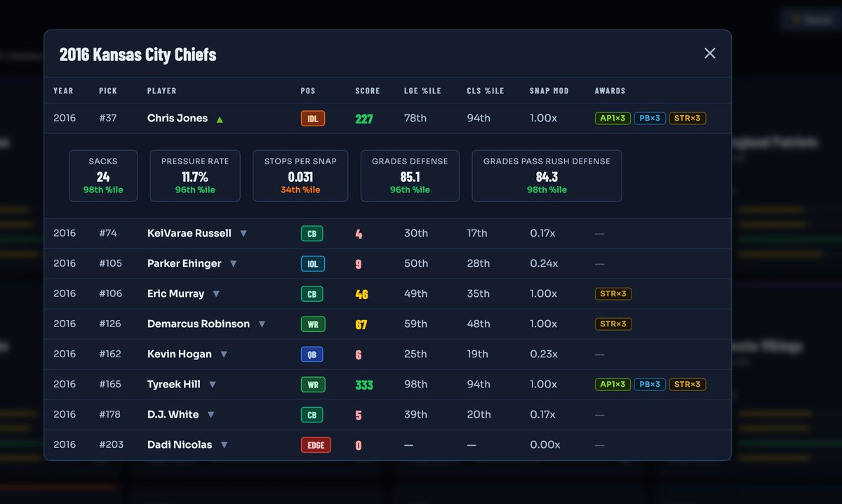The width and height of the screenshot is (842, 504).
Task: Select player name Chris Jones
Action: [178, 118]
